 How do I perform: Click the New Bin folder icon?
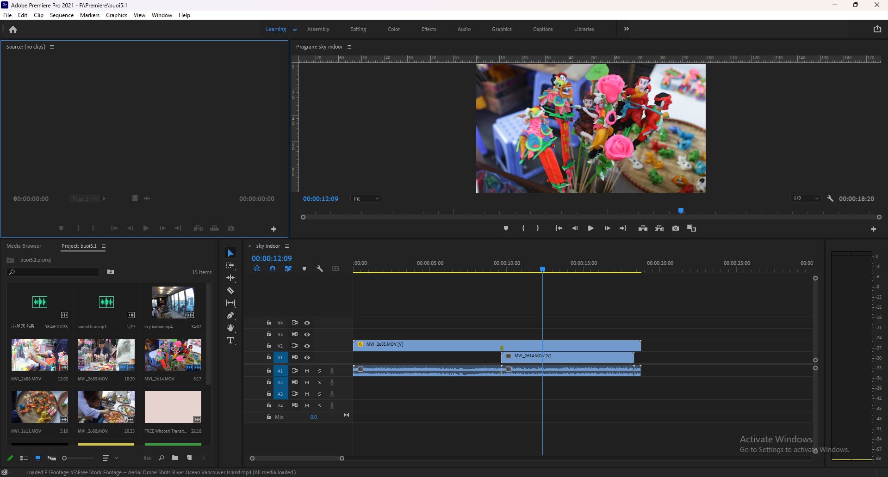click(175, 458)
